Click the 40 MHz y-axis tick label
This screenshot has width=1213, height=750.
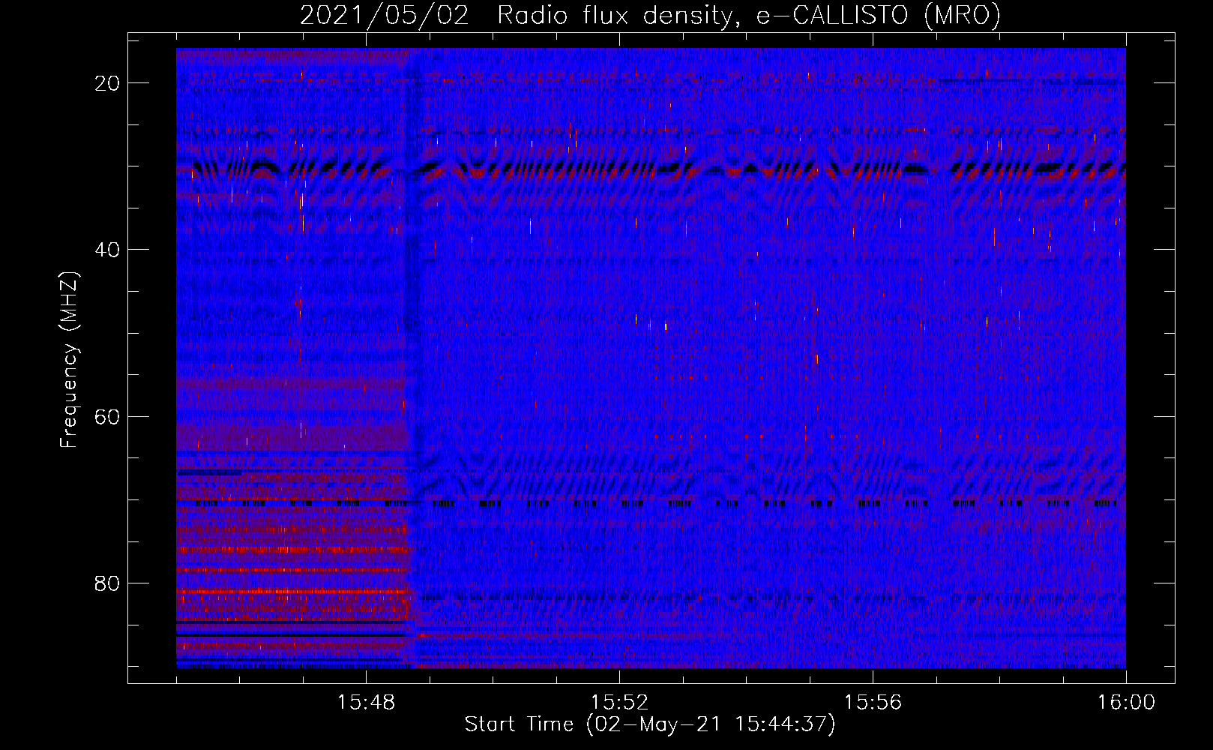pos(107,250)
